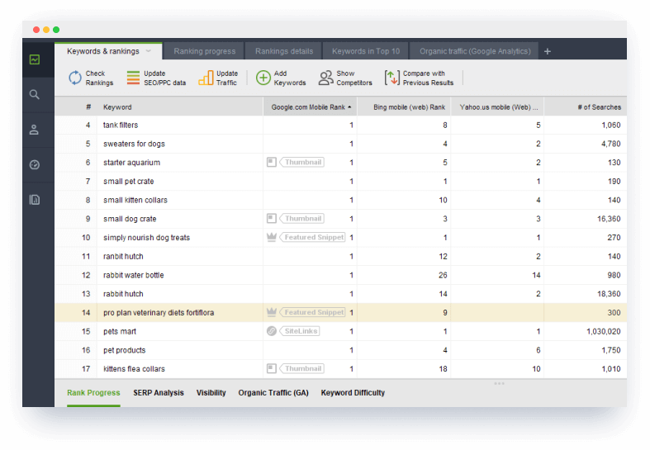The height and width of the screenshot is (450, 650).
Task: Click Featured Snippet badge for fortiflora row
Action: pos(312,312)
